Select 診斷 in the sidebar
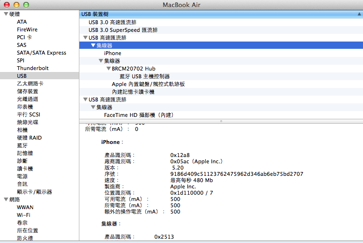The height and width of the screenshot is (243, 363). pos(22,161)
